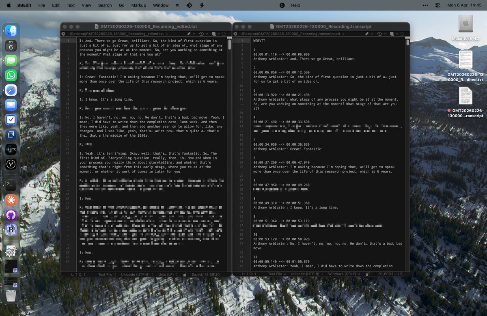Viewport: 487px width, 316px height.
Task: Open the gear function menu in the edited.txt window
Action: tap(63, 34)
